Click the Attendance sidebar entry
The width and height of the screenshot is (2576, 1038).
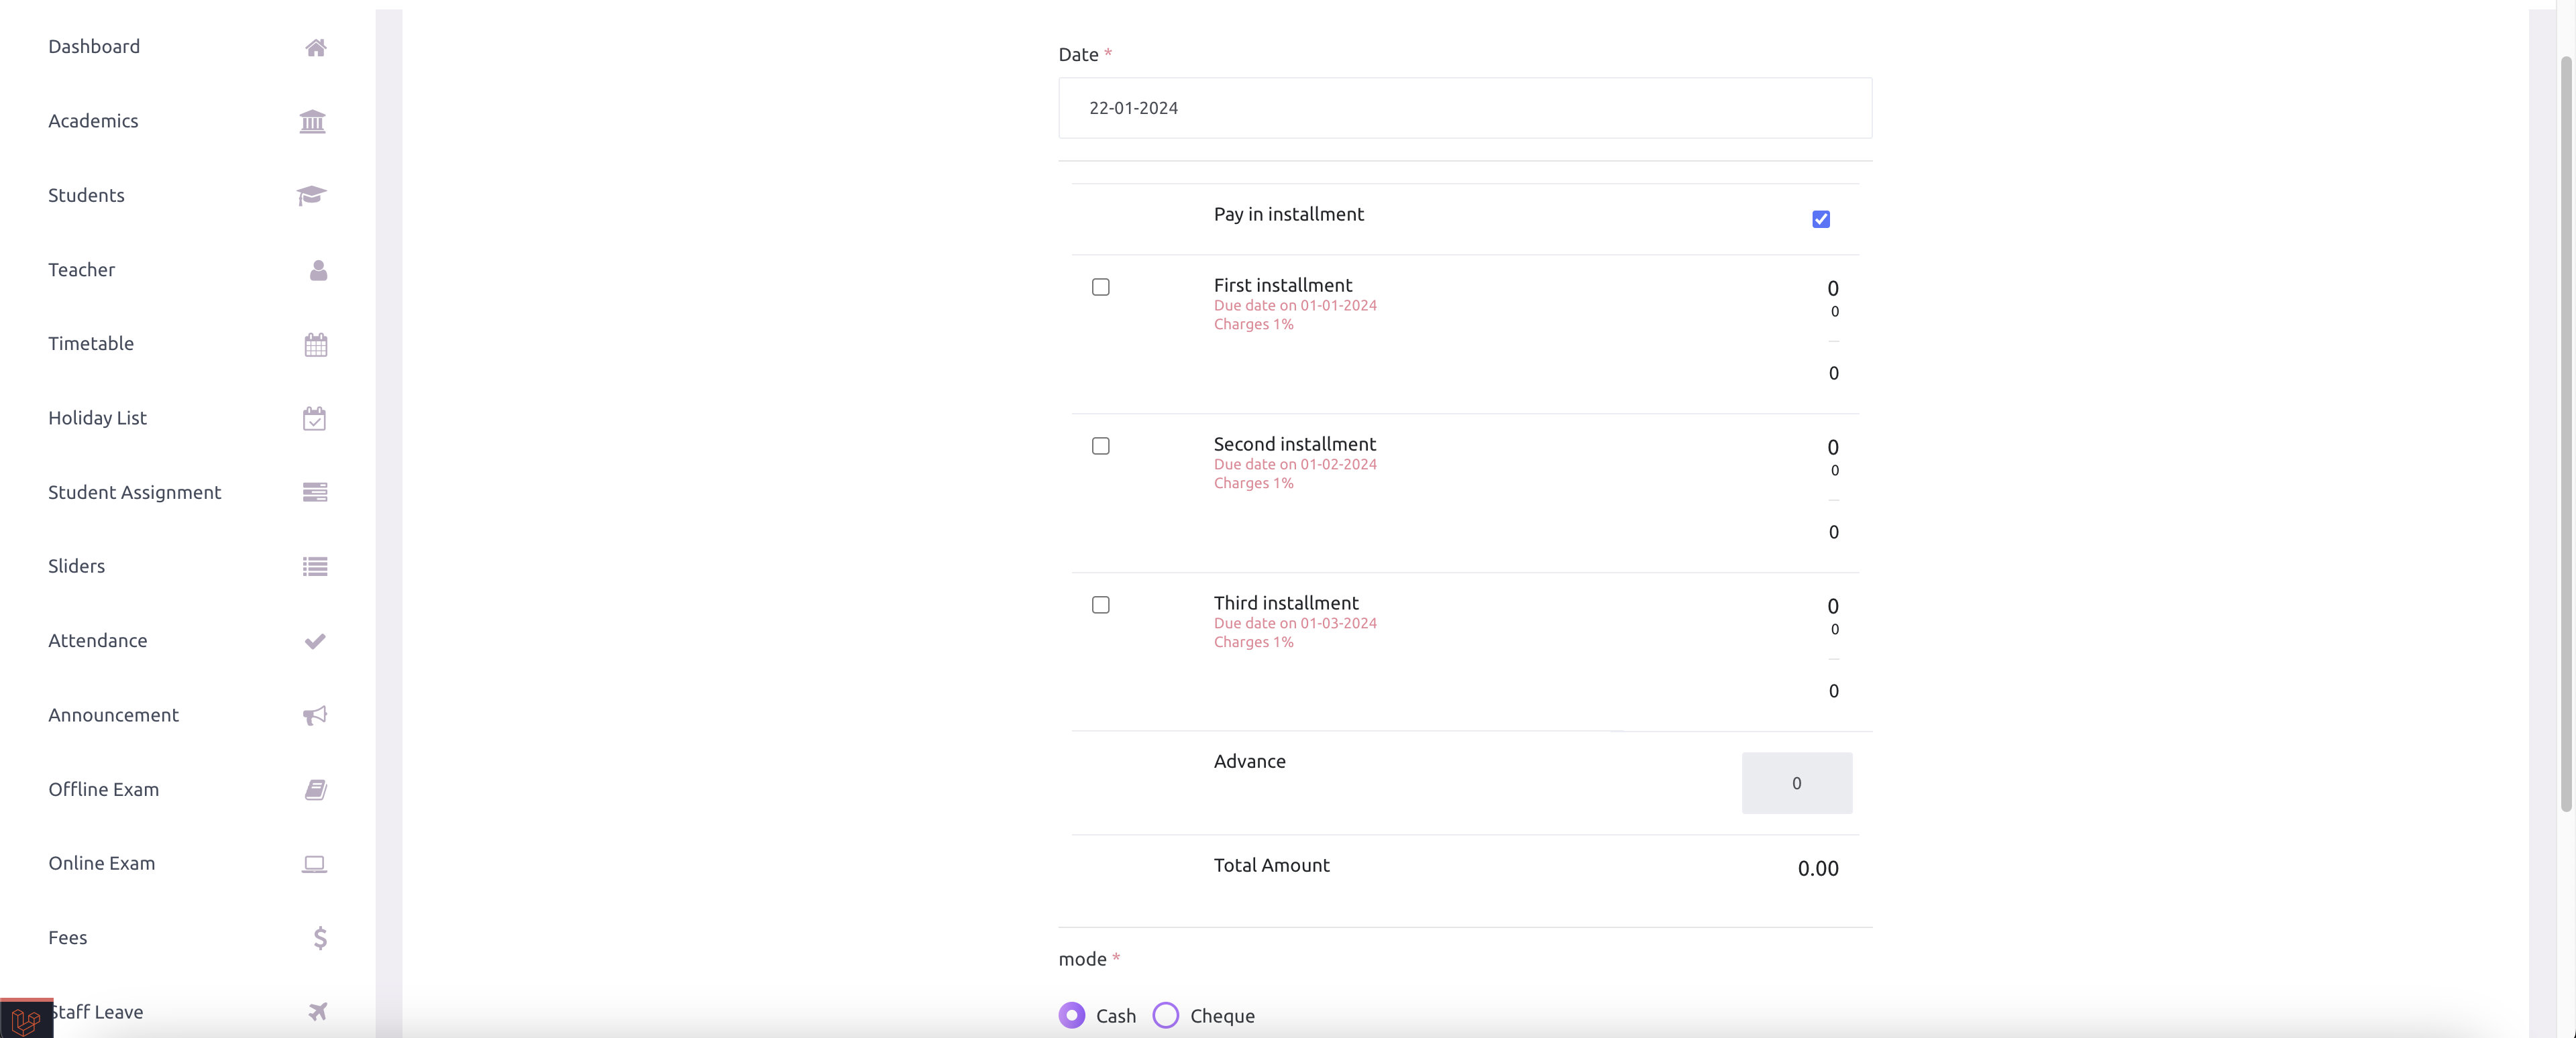[x=98, y=640]
